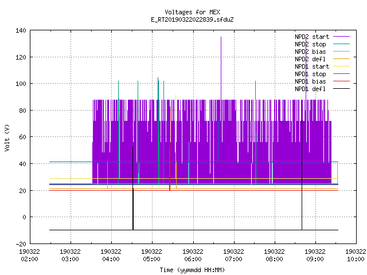
Task: Select the "NPD1 start" legend label
Action: click(x=312, y=66)
